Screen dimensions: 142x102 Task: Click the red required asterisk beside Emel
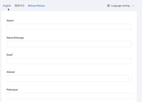[x=13, y=54]
